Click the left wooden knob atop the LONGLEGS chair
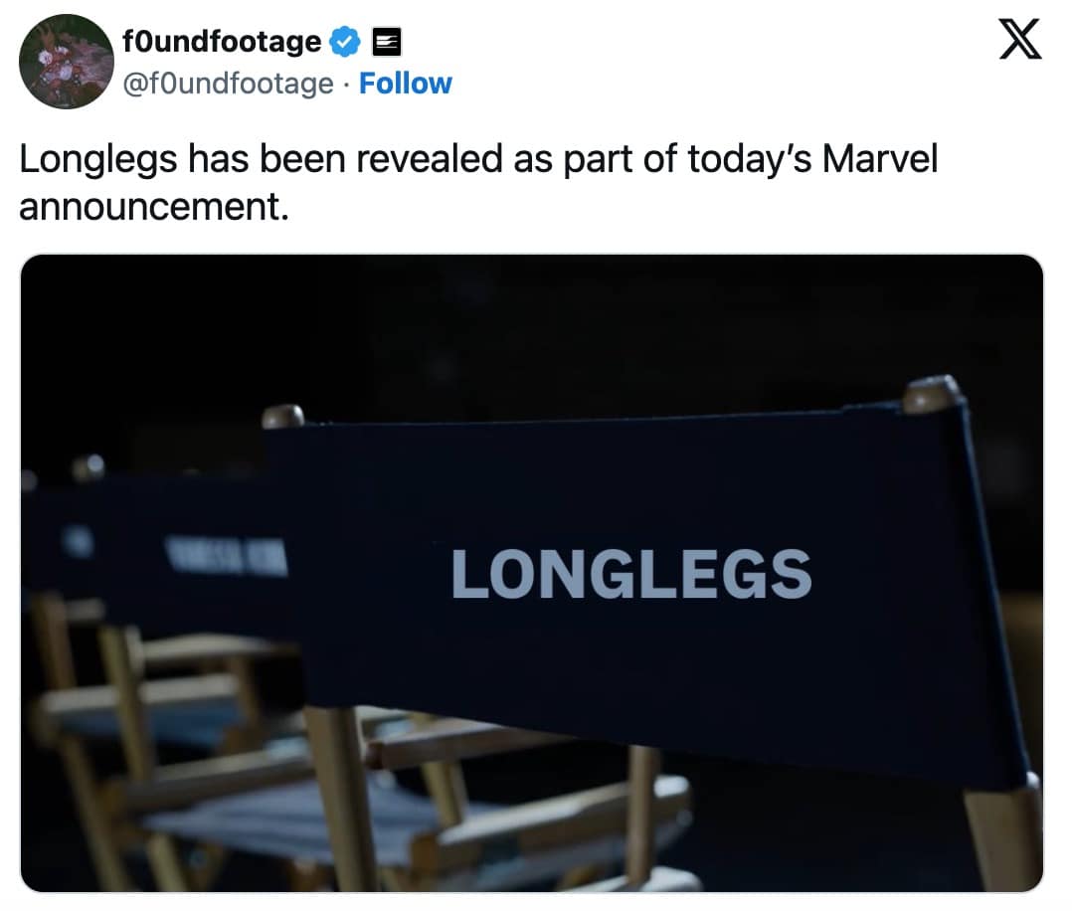This screenshot has width=1072, height=911. click(282, 416)
